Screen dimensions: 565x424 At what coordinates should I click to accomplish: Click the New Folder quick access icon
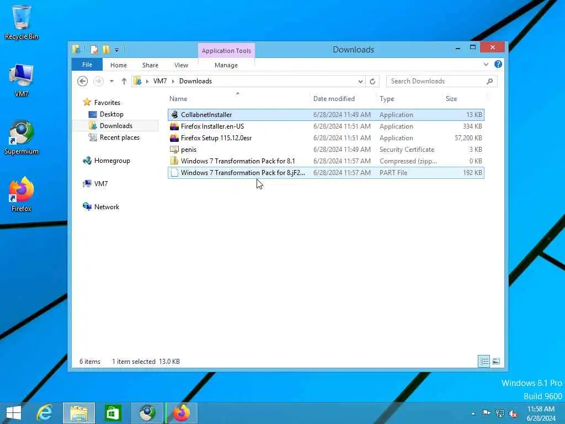coord(106,49)
